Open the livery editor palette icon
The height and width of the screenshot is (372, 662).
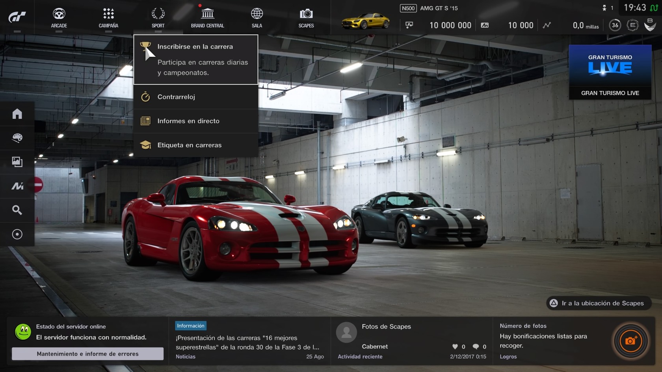pos(17,138)
